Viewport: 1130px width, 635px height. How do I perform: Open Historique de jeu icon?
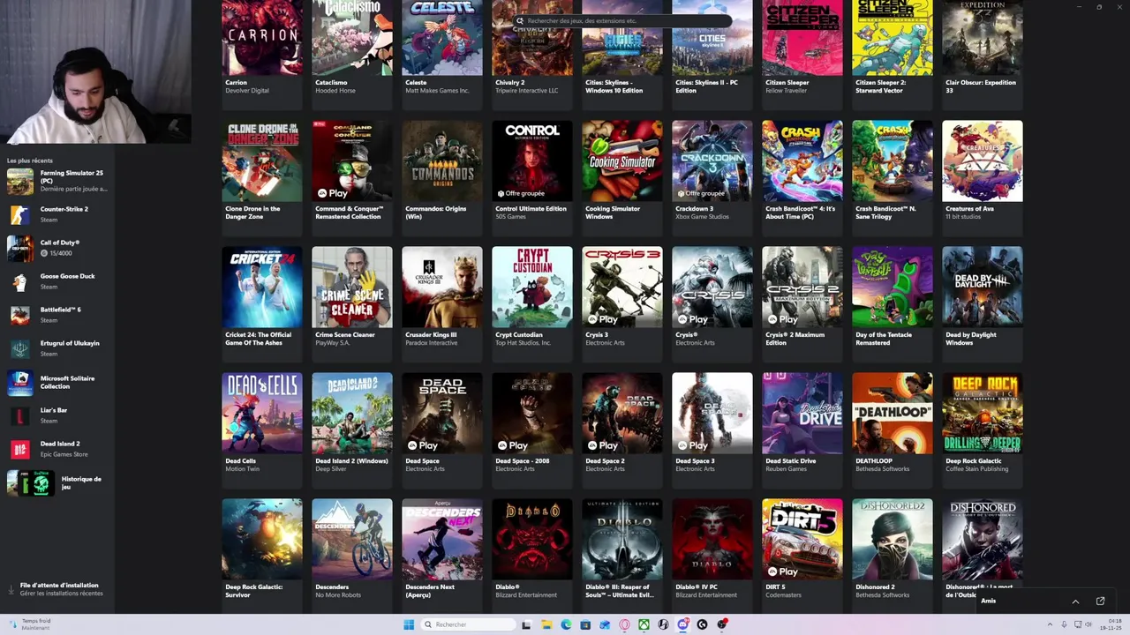point(31,482)
